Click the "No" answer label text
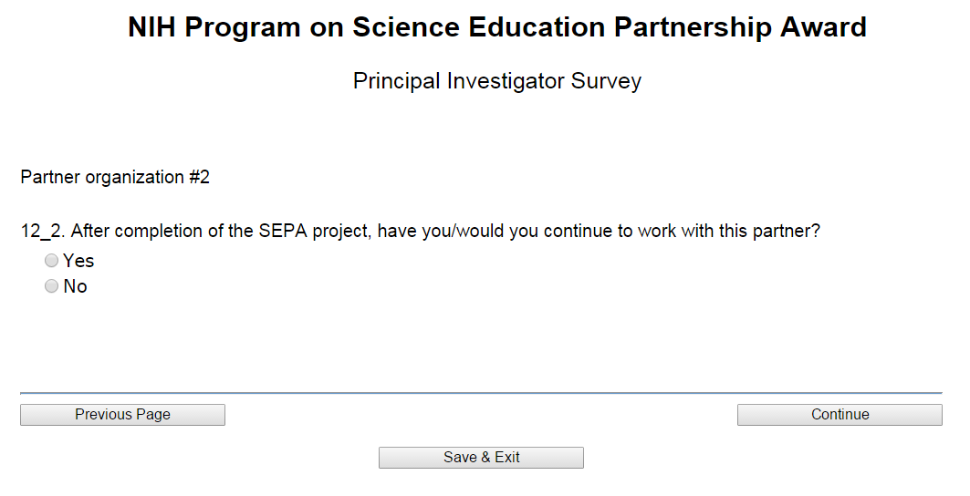 [x=75, y=286]
